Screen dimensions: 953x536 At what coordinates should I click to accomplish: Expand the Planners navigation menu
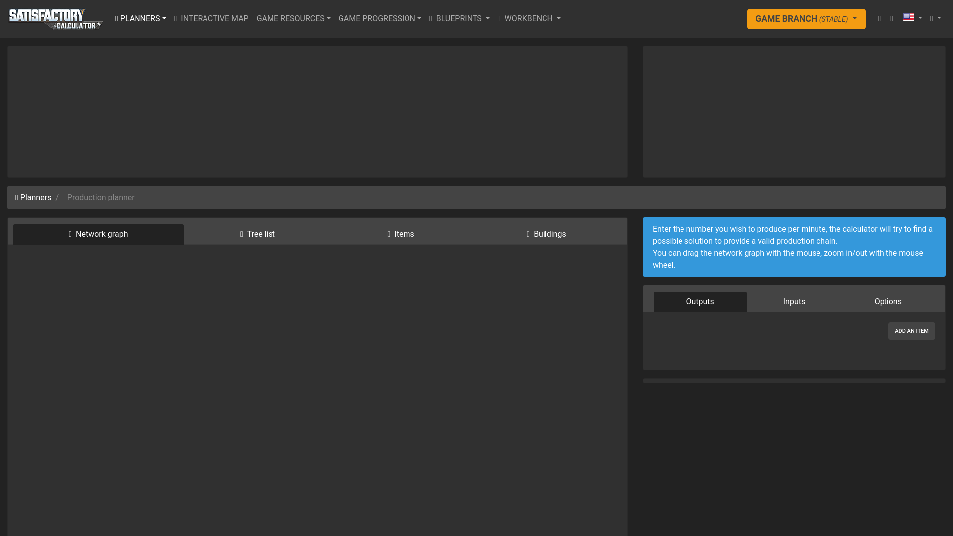click(x=140, y=19)
